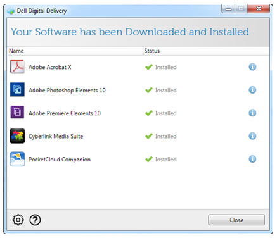Viewport: 277px width, 238px height.
Task: Open help with the question mark icon
Action: (35, 220)
